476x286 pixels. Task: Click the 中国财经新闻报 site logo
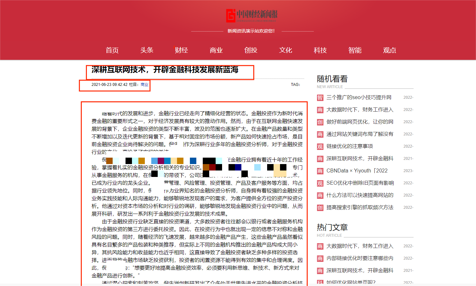(252, 15)
